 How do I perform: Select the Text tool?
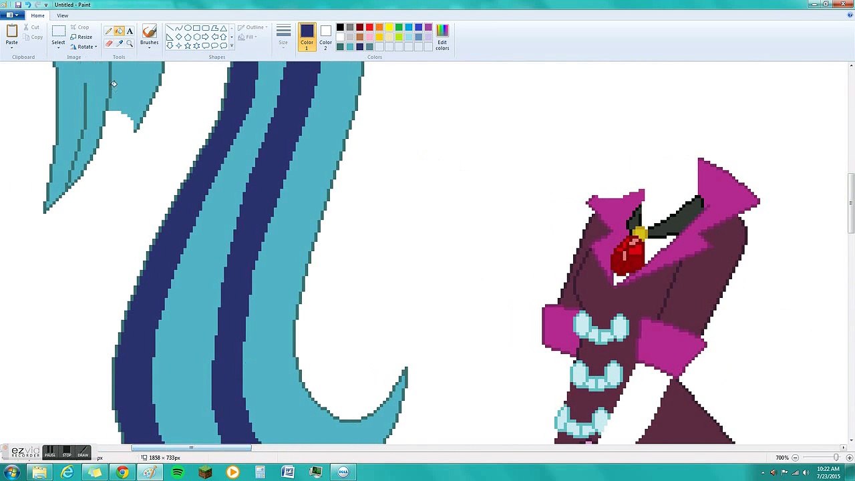(x=130, y=31)
